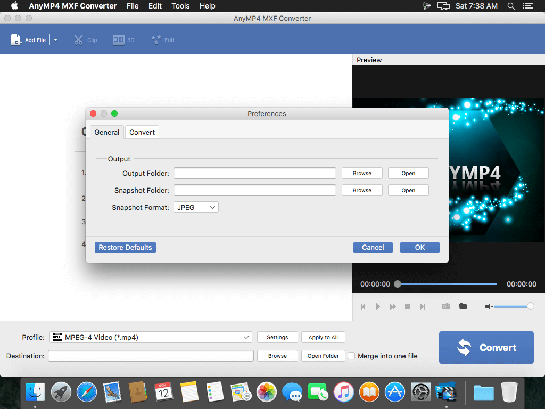The width and height of the screenshot is (545, 409).
Task: Open iTunes from the Dock
Action: coord(343,392)
